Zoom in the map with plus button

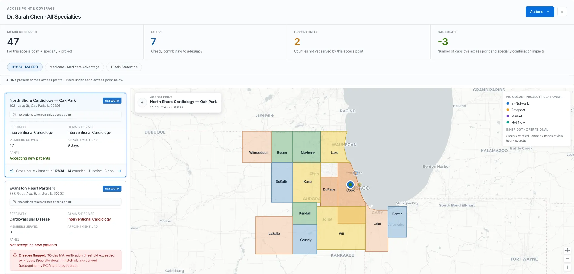pyautogui.click(x=567, y=267)
